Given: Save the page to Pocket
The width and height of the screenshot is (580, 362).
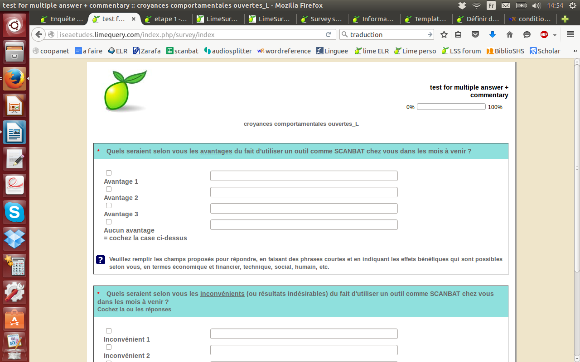Looking at the screenshot, I should click(475, 34).
